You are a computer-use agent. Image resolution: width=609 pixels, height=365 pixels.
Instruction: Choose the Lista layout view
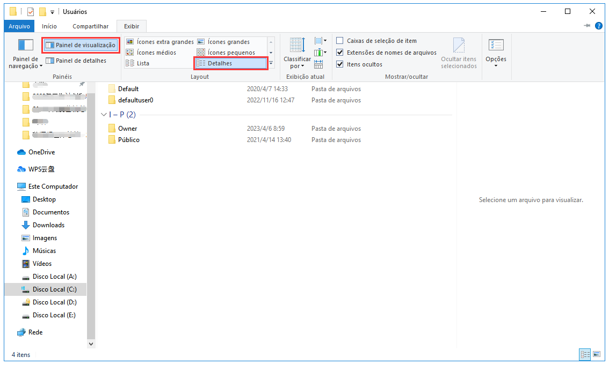(x=137, y=63)
